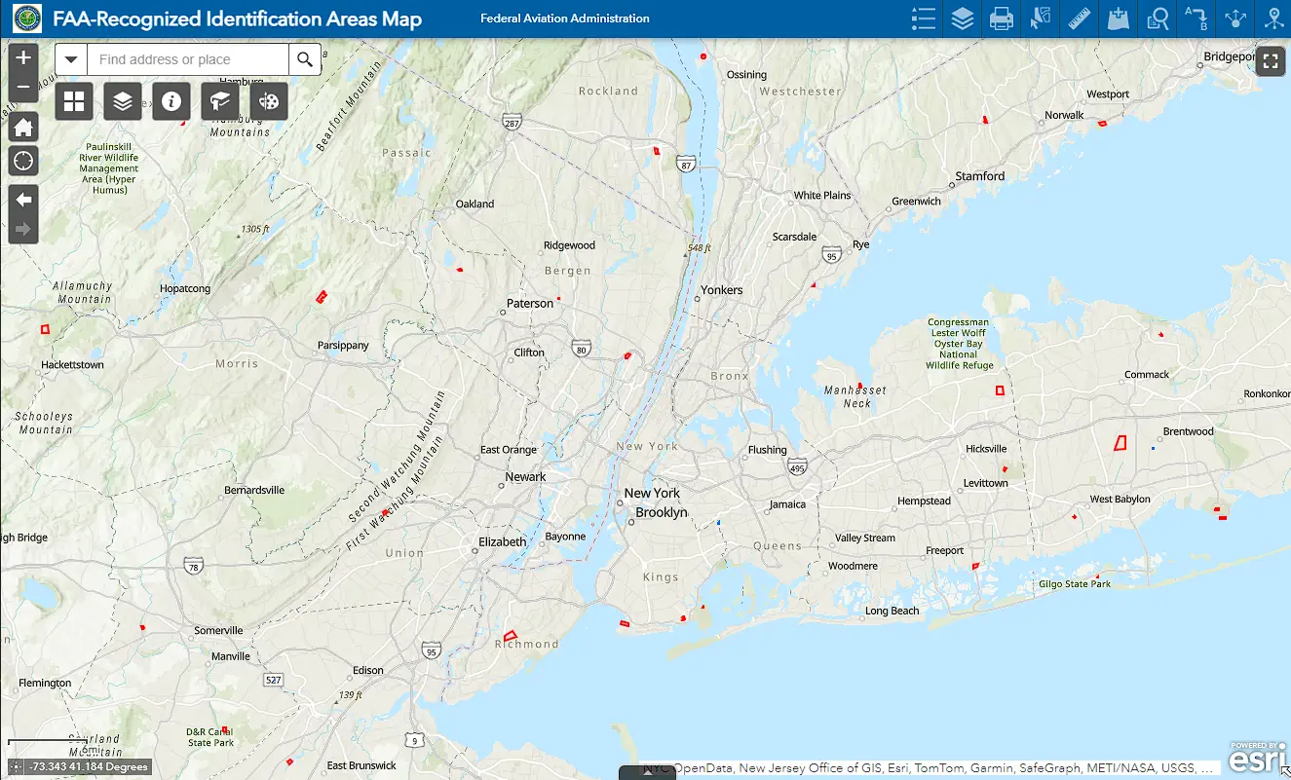Viewport: 1291px width, 780px height.
Task: Return to default extent with Home button
Action: pyautogui.click(x=22, y=127)
